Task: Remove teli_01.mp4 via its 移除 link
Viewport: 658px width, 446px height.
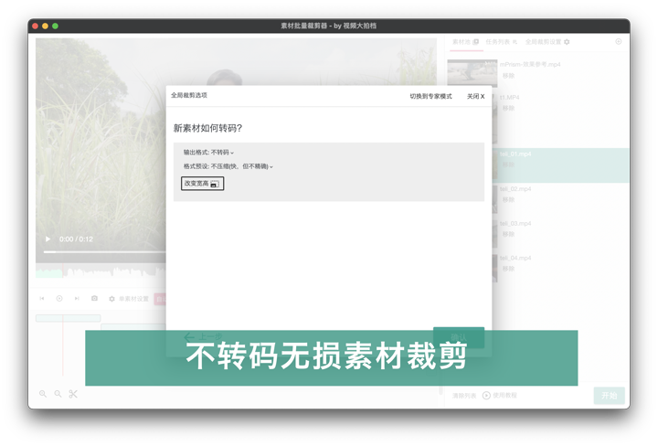Action: (x=508, y=165)
